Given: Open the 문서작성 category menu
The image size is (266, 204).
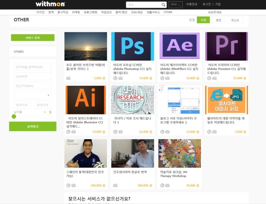Looking at the screenshot, I should tap(63, 12).
